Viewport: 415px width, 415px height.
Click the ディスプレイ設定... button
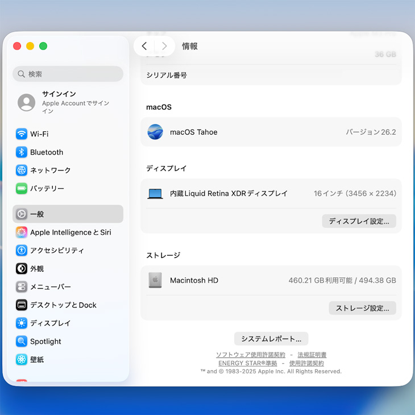359,222
